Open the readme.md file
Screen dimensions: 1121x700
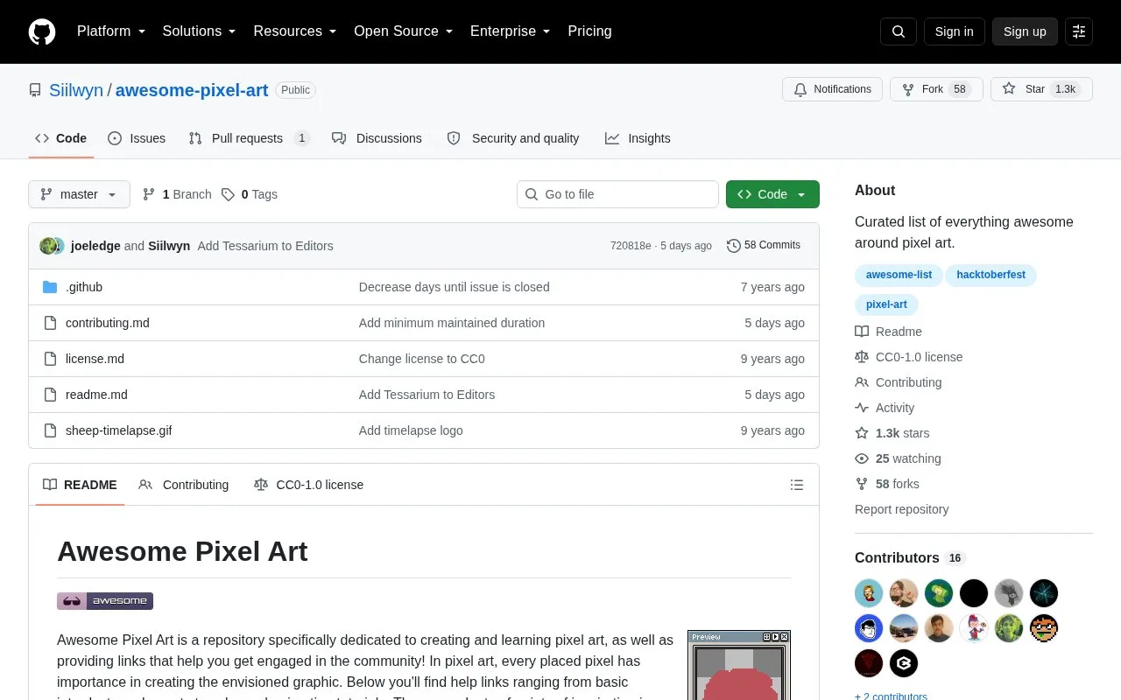[96, 395]
